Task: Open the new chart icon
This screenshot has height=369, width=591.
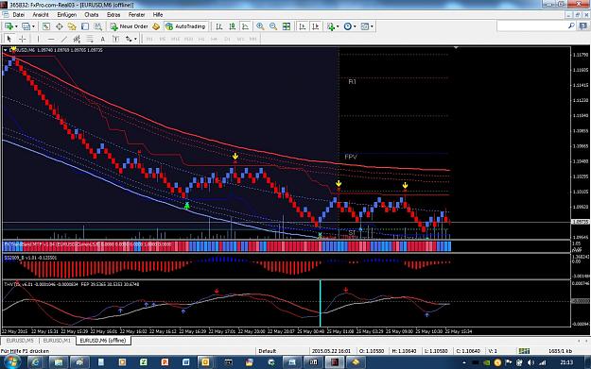Action: (9, 26)
